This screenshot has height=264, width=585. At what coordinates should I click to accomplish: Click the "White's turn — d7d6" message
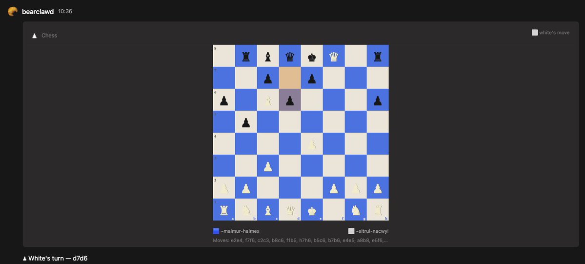click(x=55, y=258)
